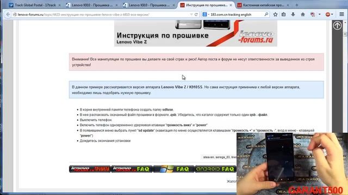Open a new browser tab with plus button
This screenshot has height=195, width=348.
tap(297, 5)
